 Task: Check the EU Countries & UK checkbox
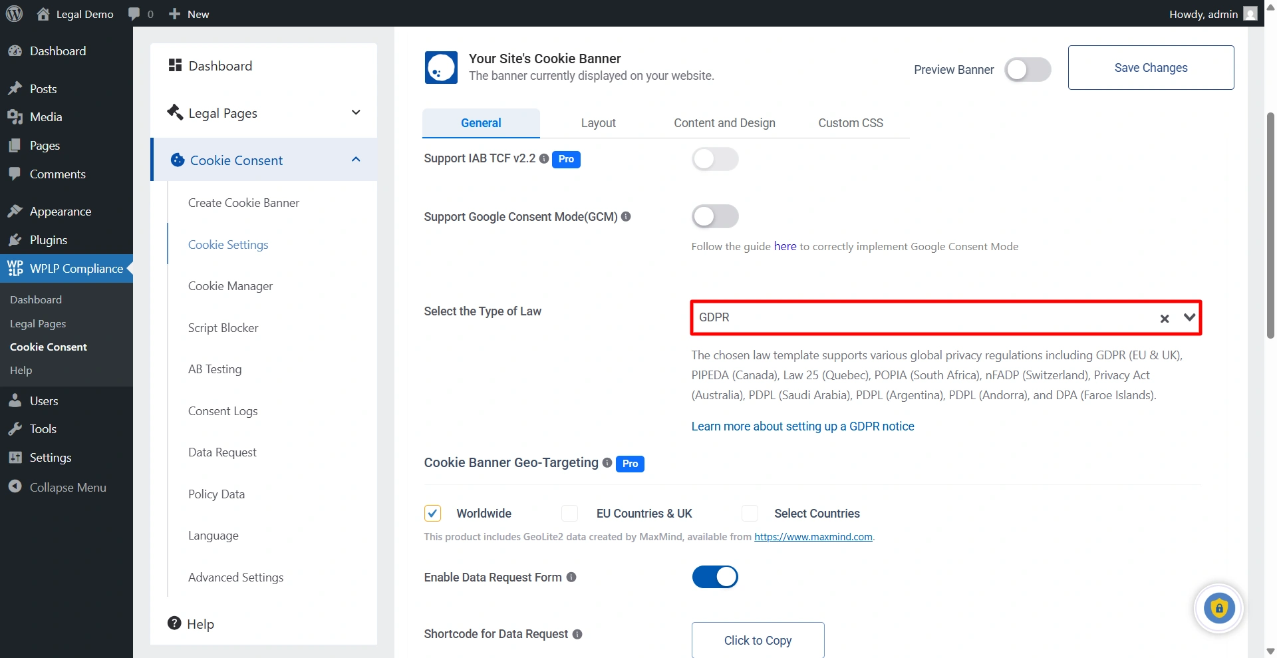(570, 514)
